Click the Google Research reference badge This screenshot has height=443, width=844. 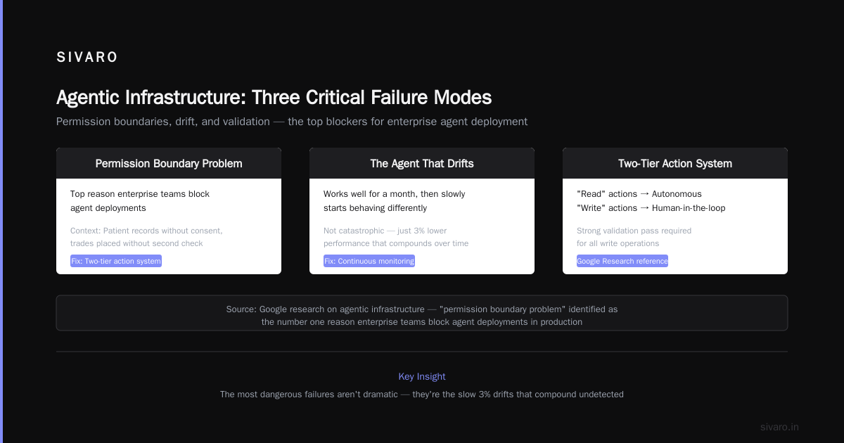[x=622, y=261]
